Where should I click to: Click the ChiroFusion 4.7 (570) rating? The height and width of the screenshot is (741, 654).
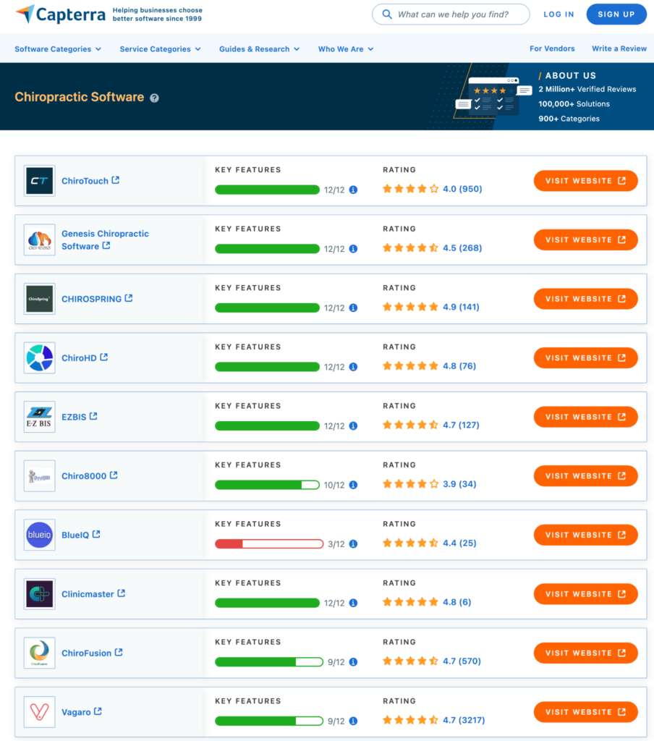point(432,661)
